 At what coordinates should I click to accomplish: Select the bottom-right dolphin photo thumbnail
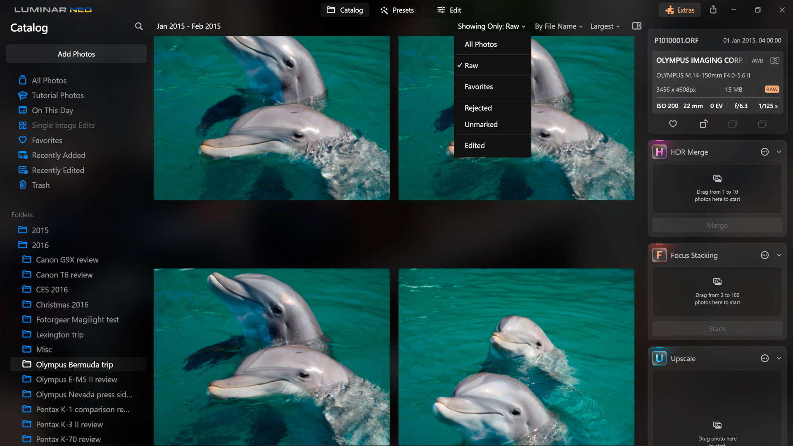tap(516, 357)
